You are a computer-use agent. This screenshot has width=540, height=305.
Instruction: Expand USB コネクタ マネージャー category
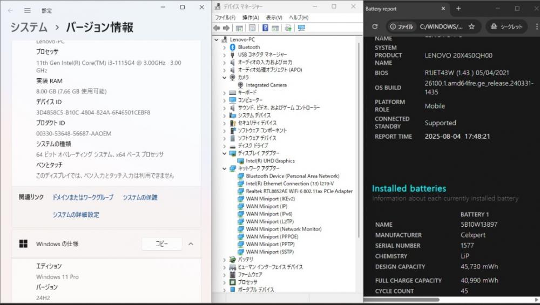pyautogui.click(x=225, y=55)
